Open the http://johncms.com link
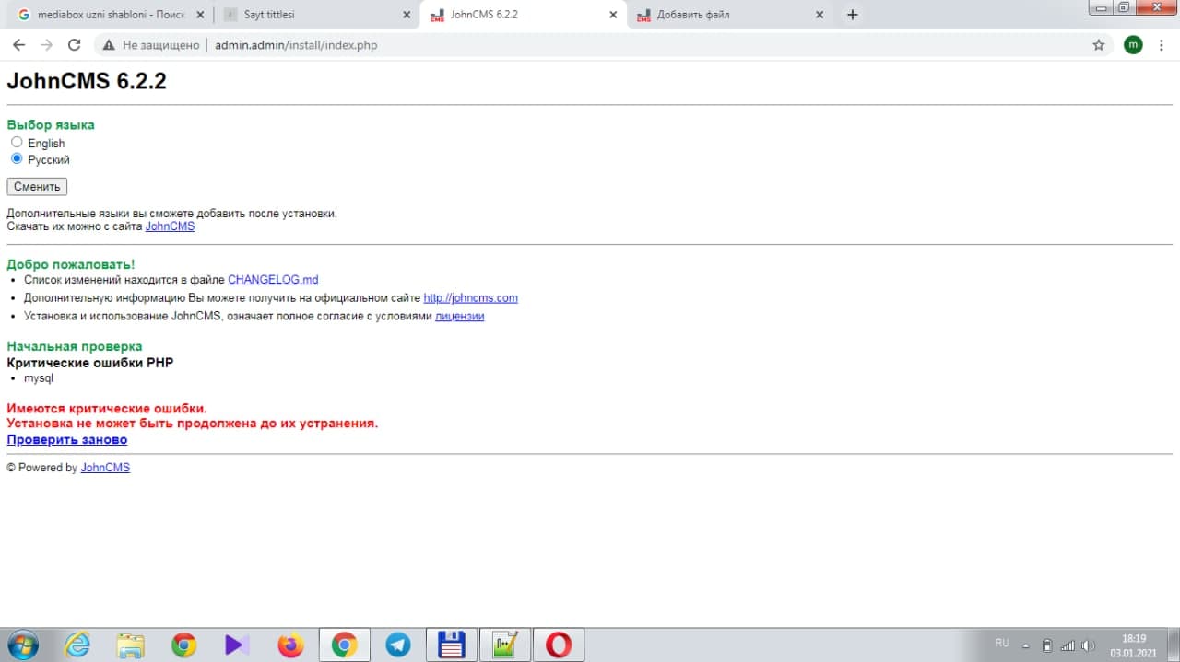The width and height of the screenshot is (1180, 662). [470, 298]
